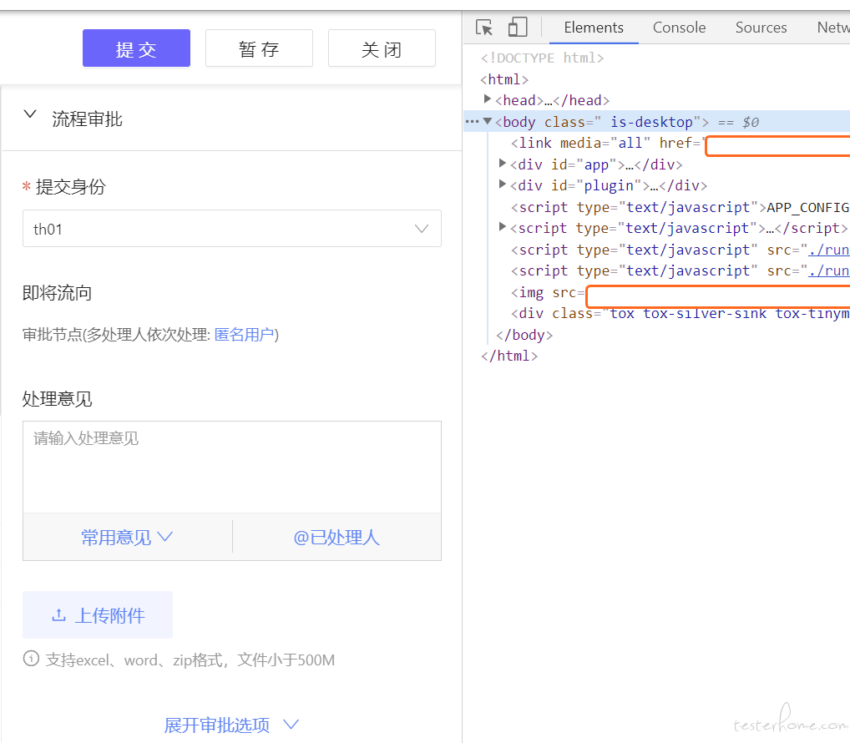This screenshot has height=743, width=850.
Task: Select the img src element line
Action: click(x=680, y=293)
